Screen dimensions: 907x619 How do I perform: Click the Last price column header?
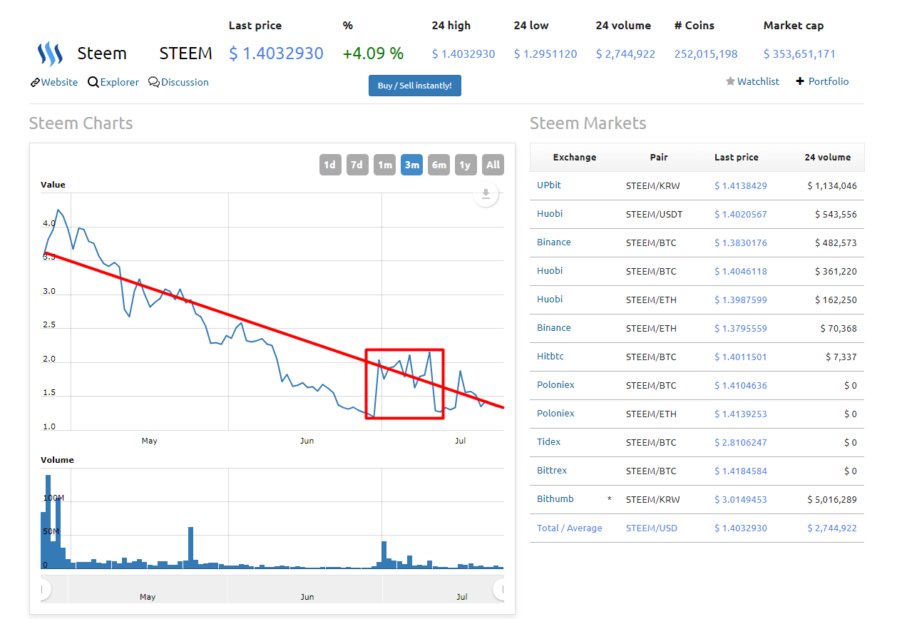click(737, 158)
